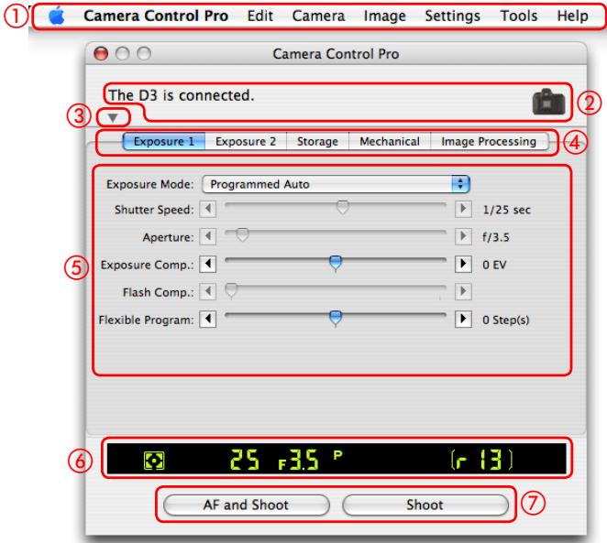Switch to the Image Processing tab
Viewport: 607px width, 543px height.
tap(489, 141)
